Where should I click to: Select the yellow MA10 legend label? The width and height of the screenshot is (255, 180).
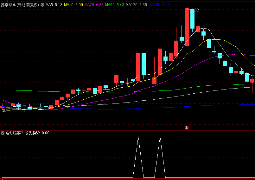pyautogui.click(x=73, y=5)
